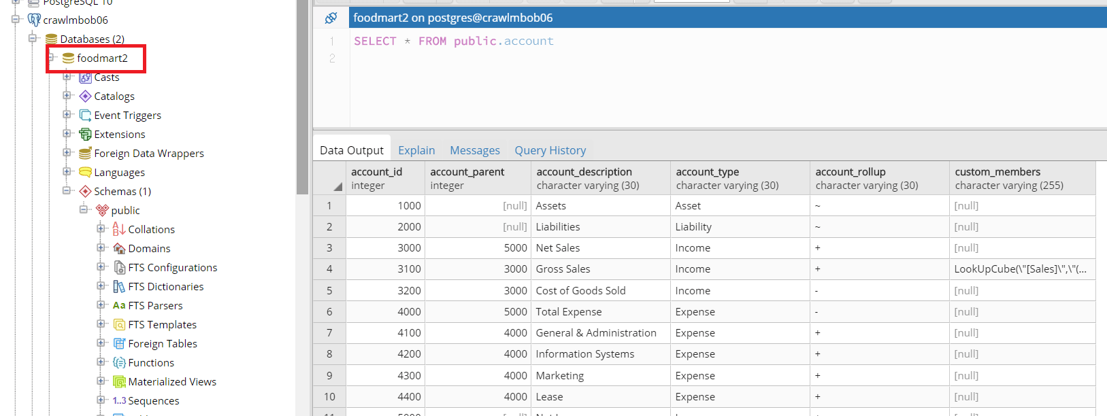1107x416 pixels.
Task: Click the FTS Templates icon
Action: coord(119,324)
